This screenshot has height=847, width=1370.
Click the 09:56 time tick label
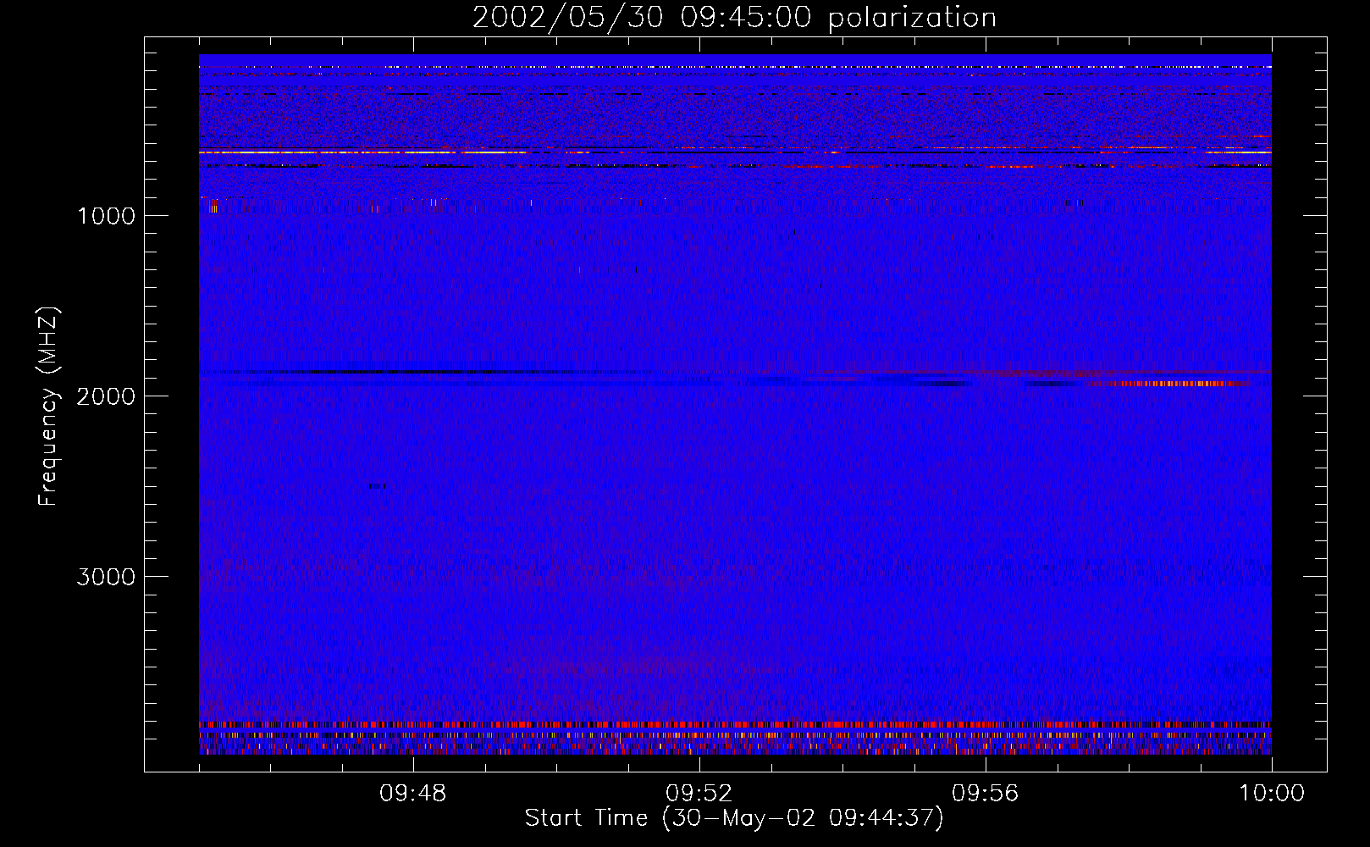(985, 794)
